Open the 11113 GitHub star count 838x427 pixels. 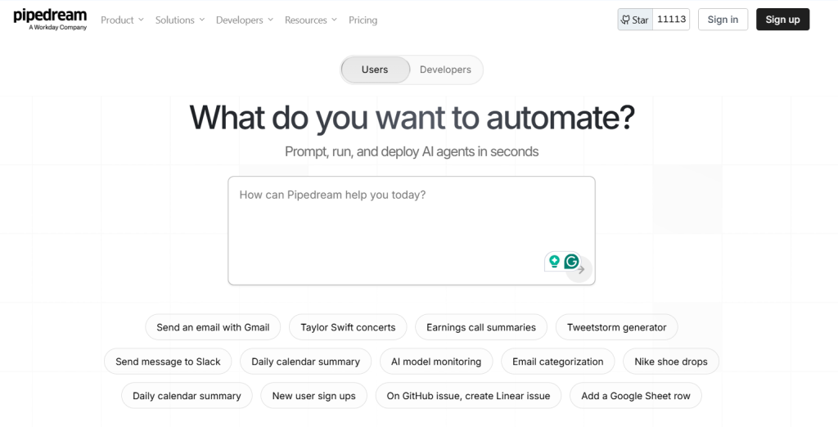pyautogui.click(x=671, y=20)
